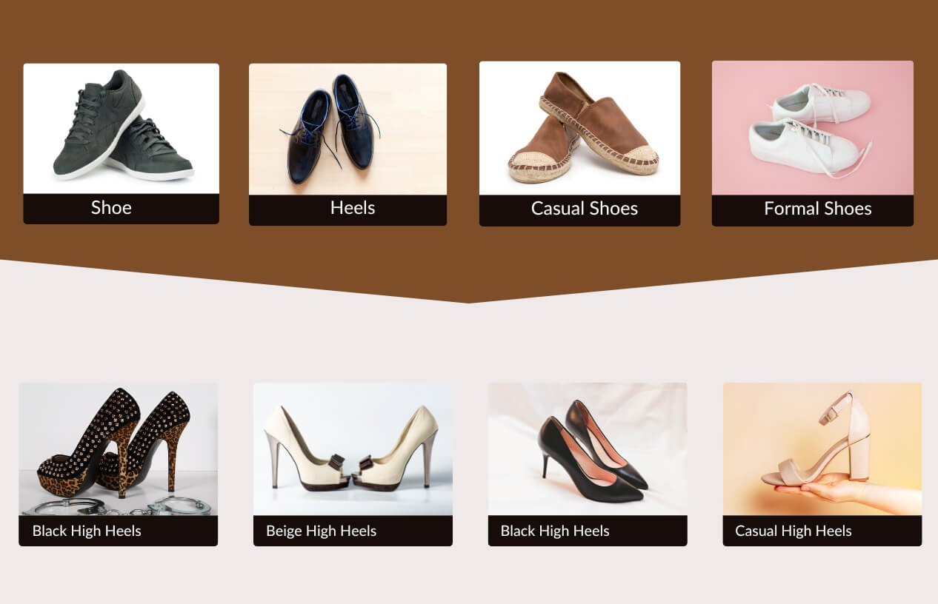The width and height of the screenshot is (938, 604).
Task: Select the 'Casual Shoes' label
Action: 584,209
